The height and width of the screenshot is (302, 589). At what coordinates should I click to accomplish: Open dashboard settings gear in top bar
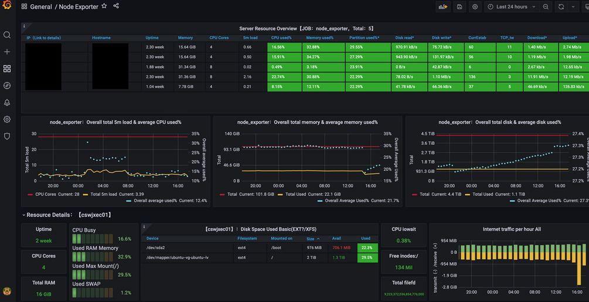pyautogui.click(x=475, y=7)
